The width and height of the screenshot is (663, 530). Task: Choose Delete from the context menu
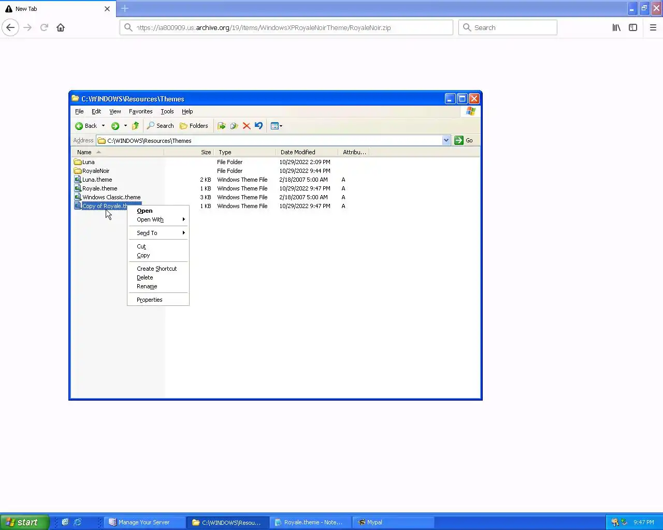tap(158, 277)
